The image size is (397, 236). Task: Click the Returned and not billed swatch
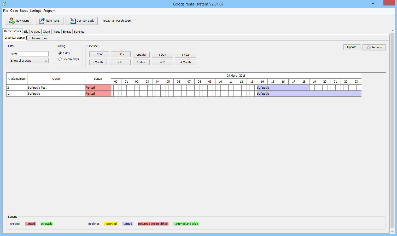tap(153, 224)
